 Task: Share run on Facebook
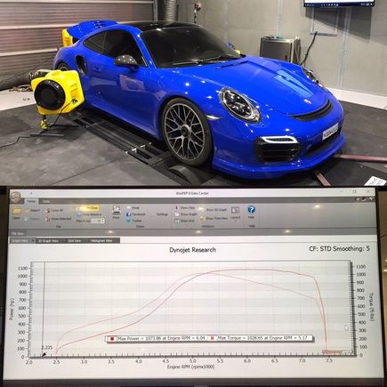(x=129, y=214)
